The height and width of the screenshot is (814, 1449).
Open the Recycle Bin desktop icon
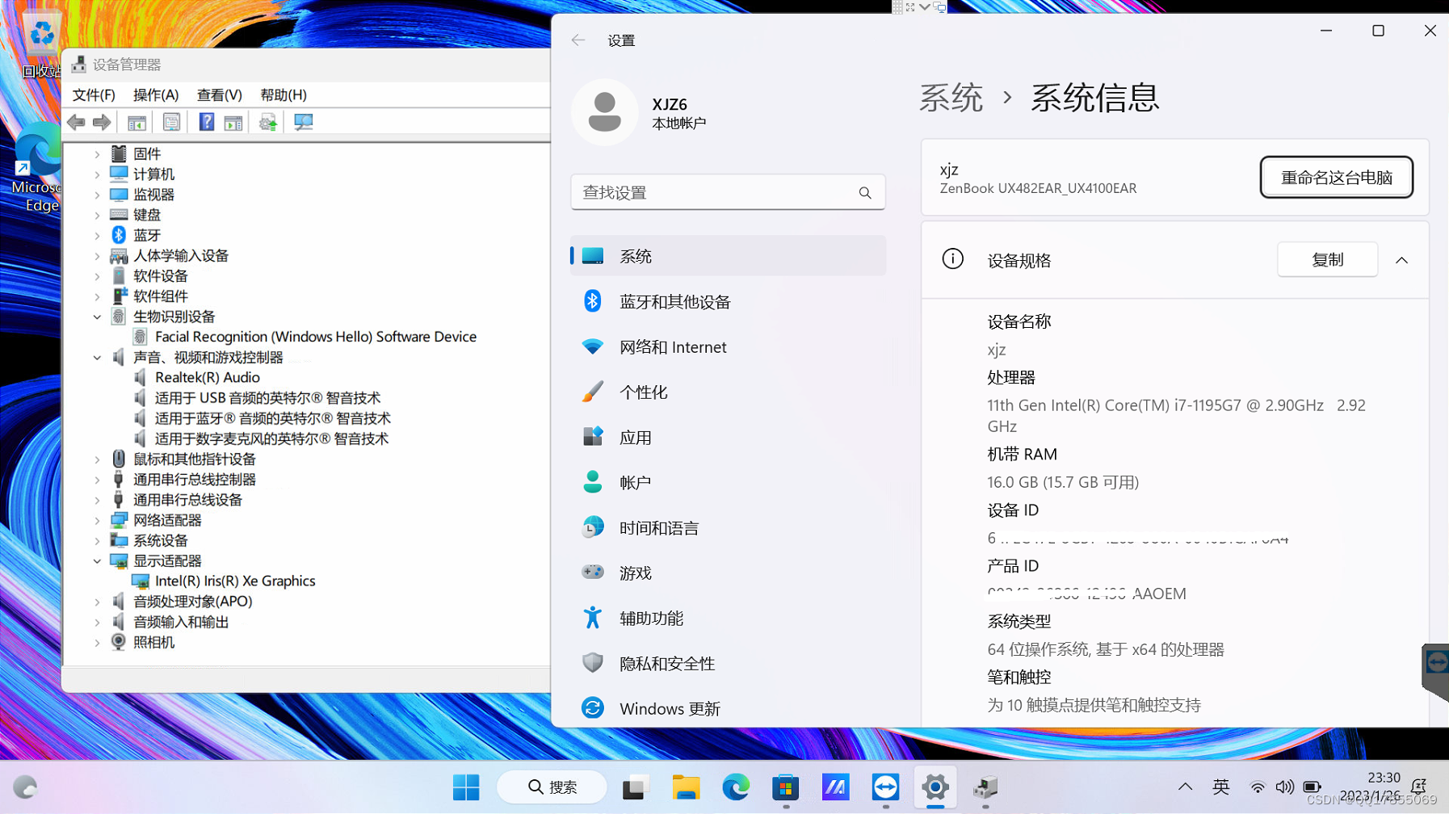[x=40, y=44]
